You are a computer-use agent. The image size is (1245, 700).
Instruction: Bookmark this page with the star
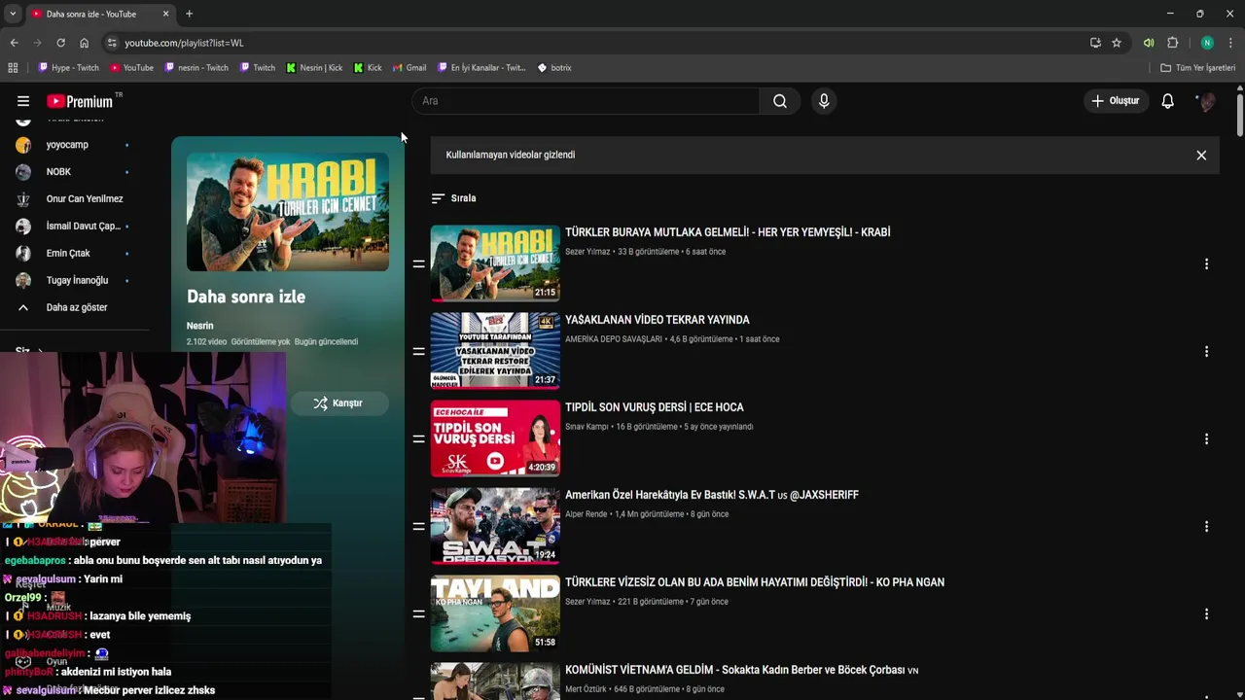point(1117,43)
